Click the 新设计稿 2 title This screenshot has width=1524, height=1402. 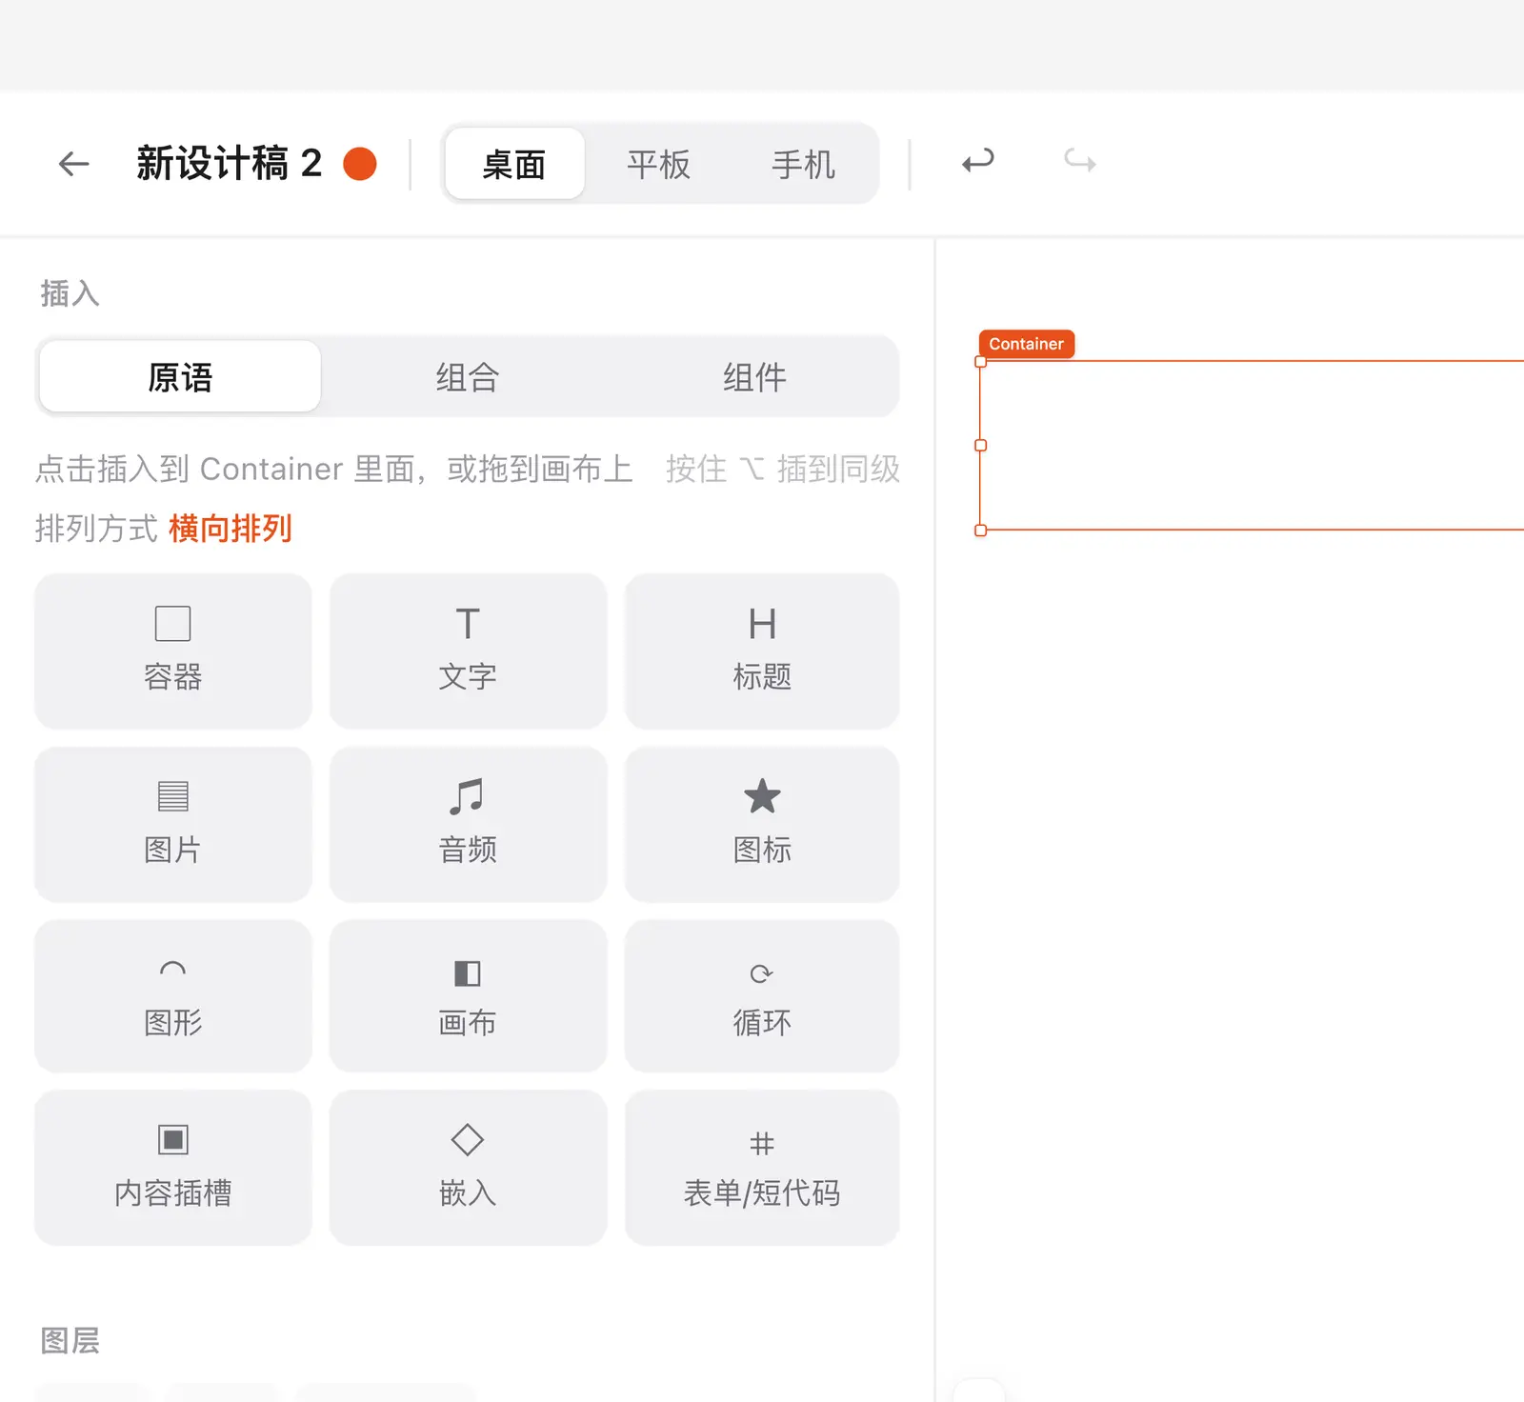[x=230, y=164]
